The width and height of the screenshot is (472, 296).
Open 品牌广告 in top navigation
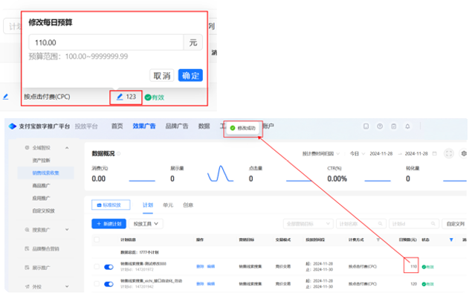[x=177, y=126]
